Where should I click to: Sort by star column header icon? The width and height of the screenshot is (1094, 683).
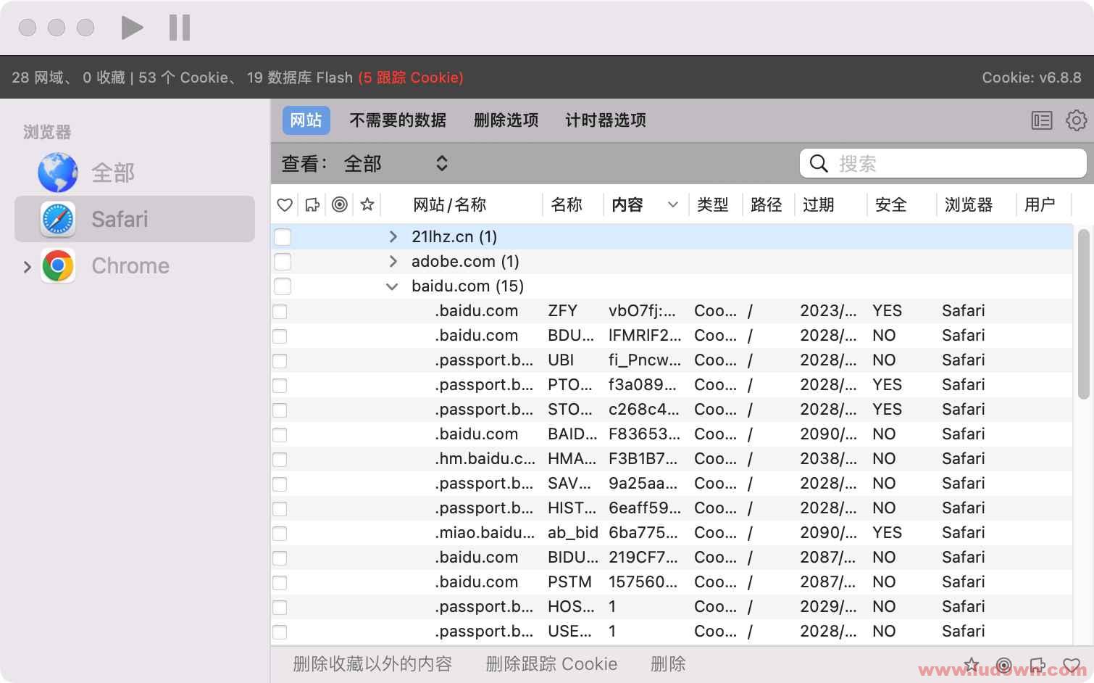click(367, 204)
